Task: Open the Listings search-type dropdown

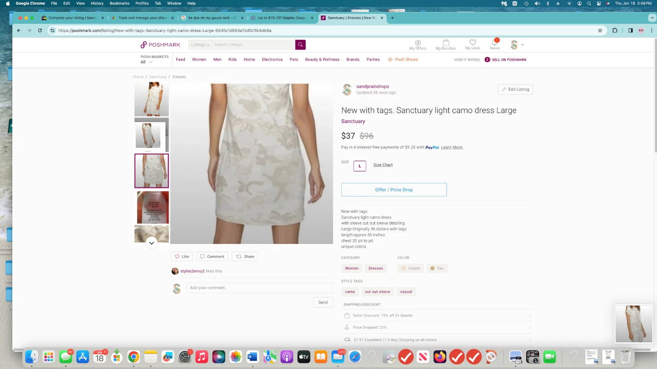Action: coord(200,45)
